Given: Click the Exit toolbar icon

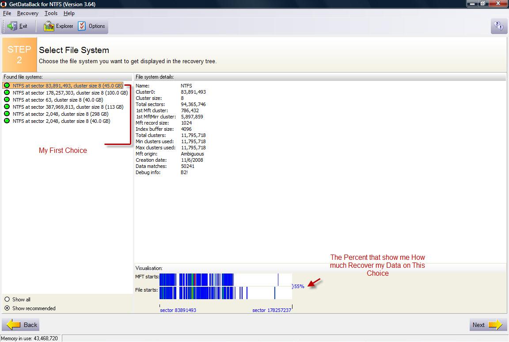Looking at the screenshot, I should point(12,26).
